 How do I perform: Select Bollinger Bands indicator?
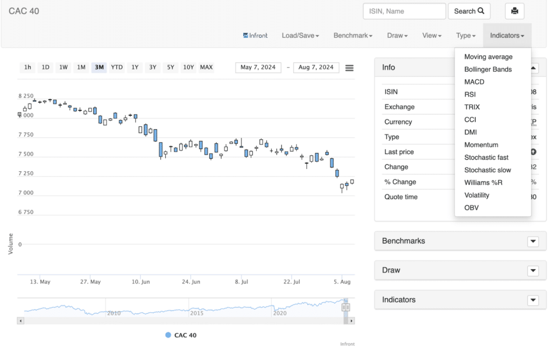pos(488,69)
